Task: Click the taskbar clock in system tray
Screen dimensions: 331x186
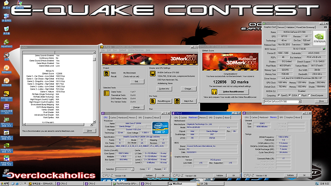Action: coord(325,184)
